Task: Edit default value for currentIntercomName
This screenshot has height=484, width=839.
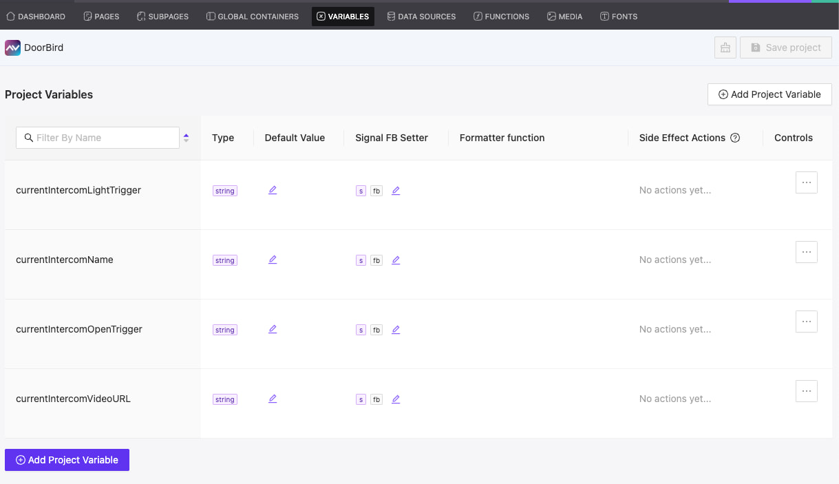Action: point(273,260)
